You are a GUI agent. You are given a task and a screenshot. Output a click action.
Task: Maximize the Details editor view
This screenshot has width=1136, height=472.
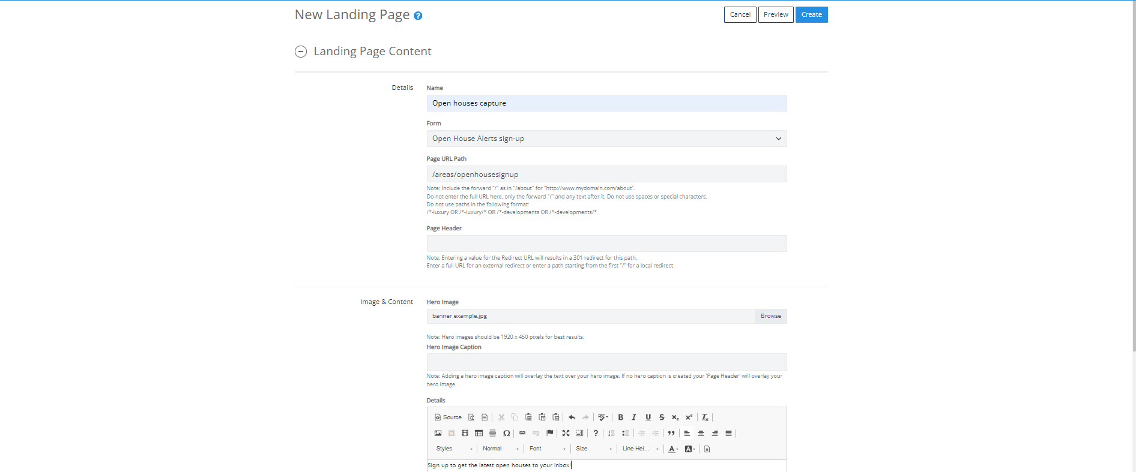click(x=566, y=433)
